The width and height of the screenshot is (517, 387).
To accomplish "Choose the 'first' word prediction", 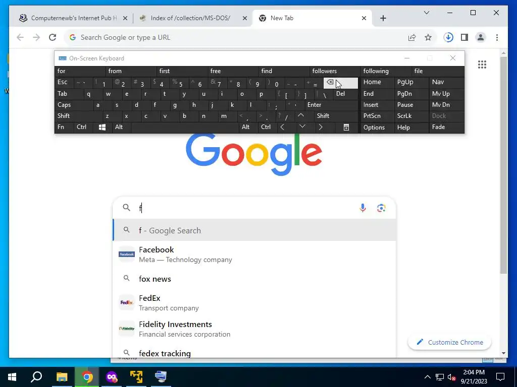I will [x=182, y=71].
